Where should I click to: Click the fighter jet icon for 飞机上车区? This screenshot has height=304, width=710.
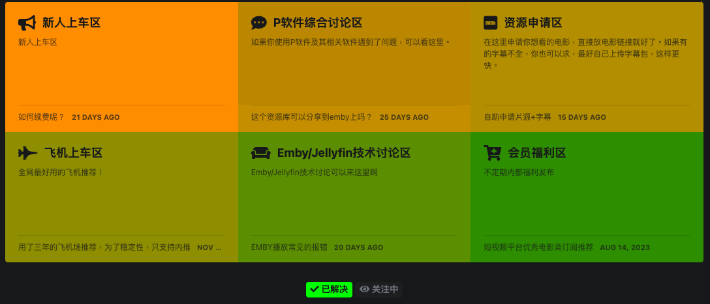click(x=27, y=153)
